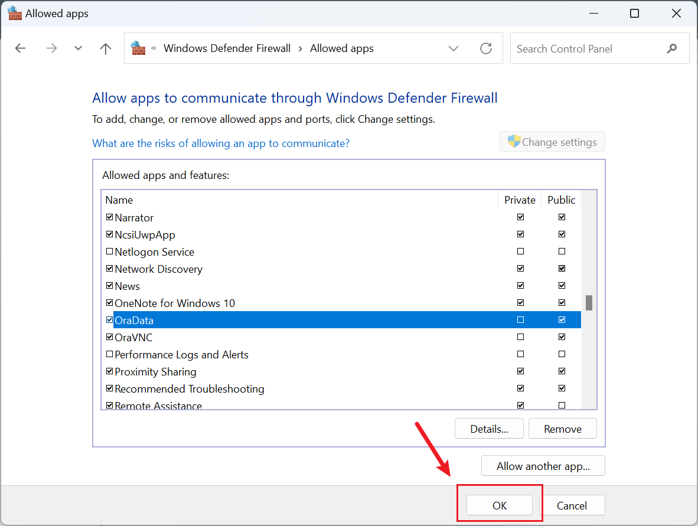Show hidden breadcrumb path chevrons

(154, 48)
